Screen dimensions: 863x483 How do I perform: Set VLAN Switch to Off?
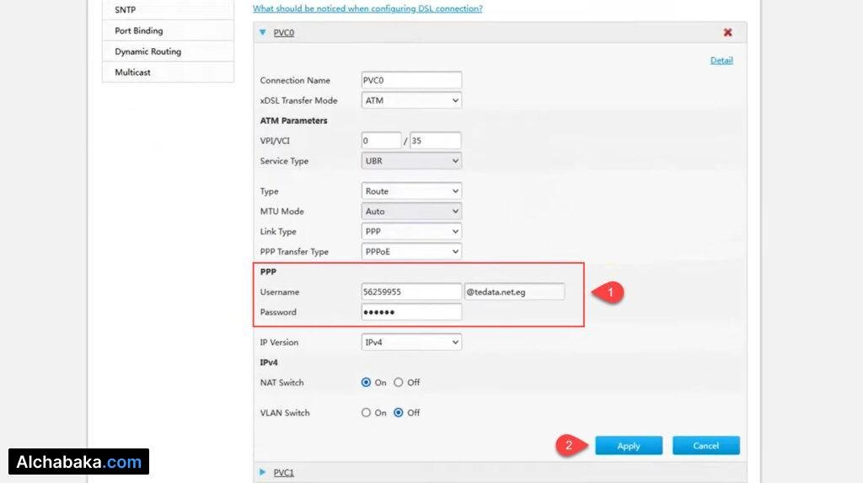click(x=399, y=413)
